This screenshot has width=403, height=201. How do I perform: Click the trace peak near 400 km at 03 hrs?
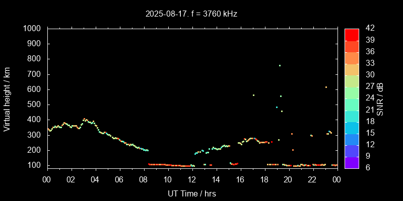point(84,120)
